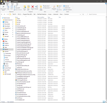Viewport: 107px width, 103px height.
Task: Click Wave in the address path
Action: click(61, 14)
